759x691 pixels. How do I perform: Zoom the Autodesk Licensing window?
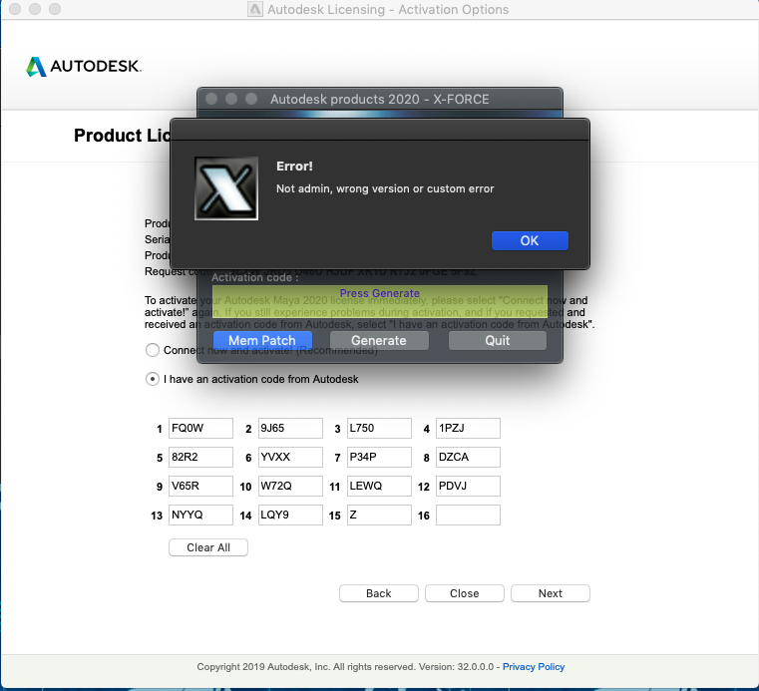(x=55, y=9)
